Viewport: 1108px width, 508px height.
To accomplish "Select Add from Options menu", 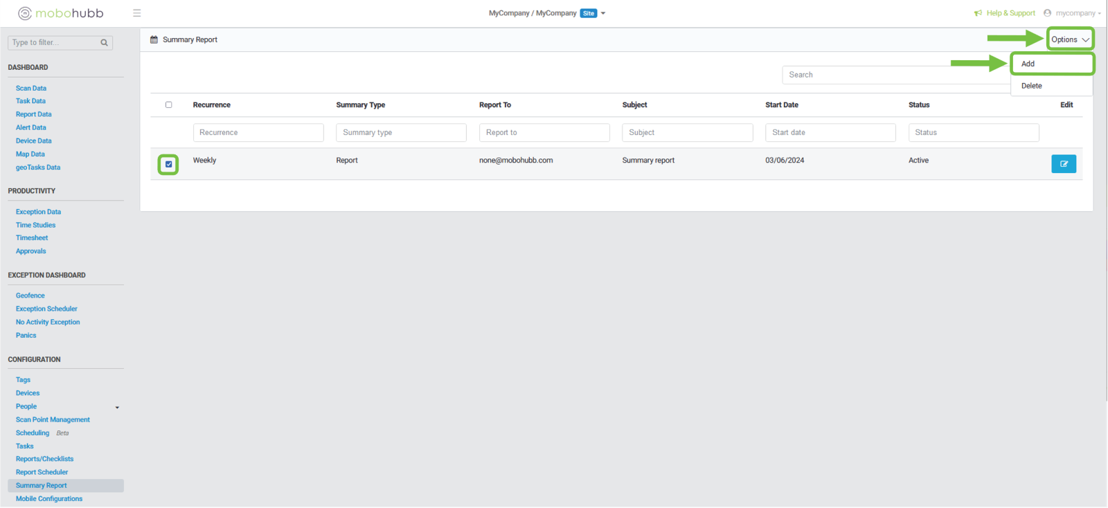I will click(1028, 64).
